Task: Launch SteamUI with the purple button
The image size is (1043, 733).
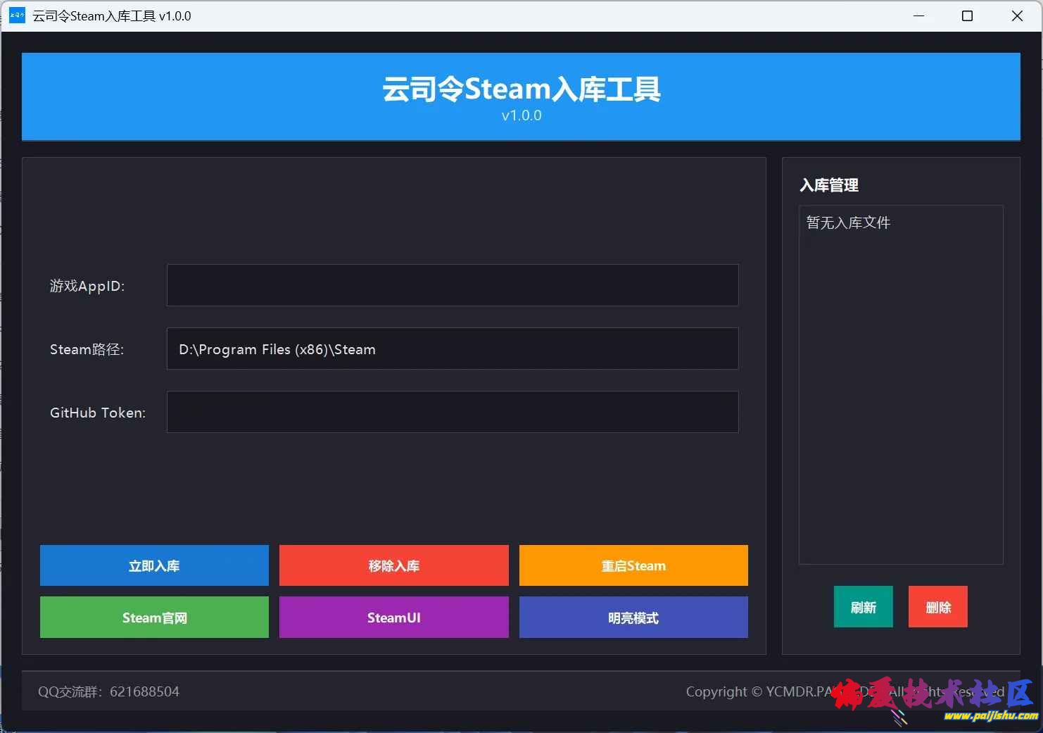Action: pos(393,618)
